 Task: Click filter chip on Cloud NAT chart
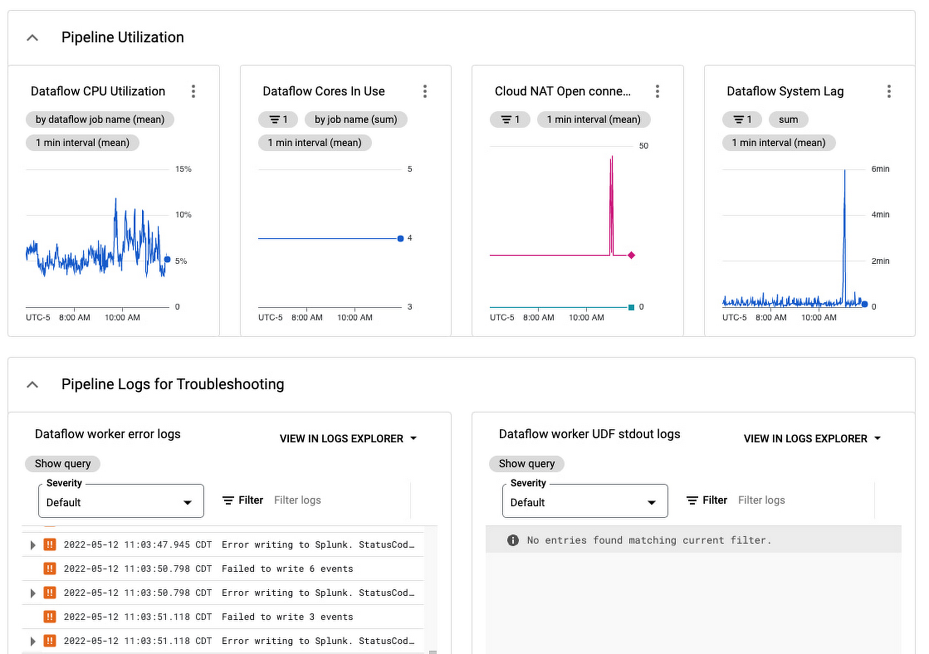click(510, 120)
